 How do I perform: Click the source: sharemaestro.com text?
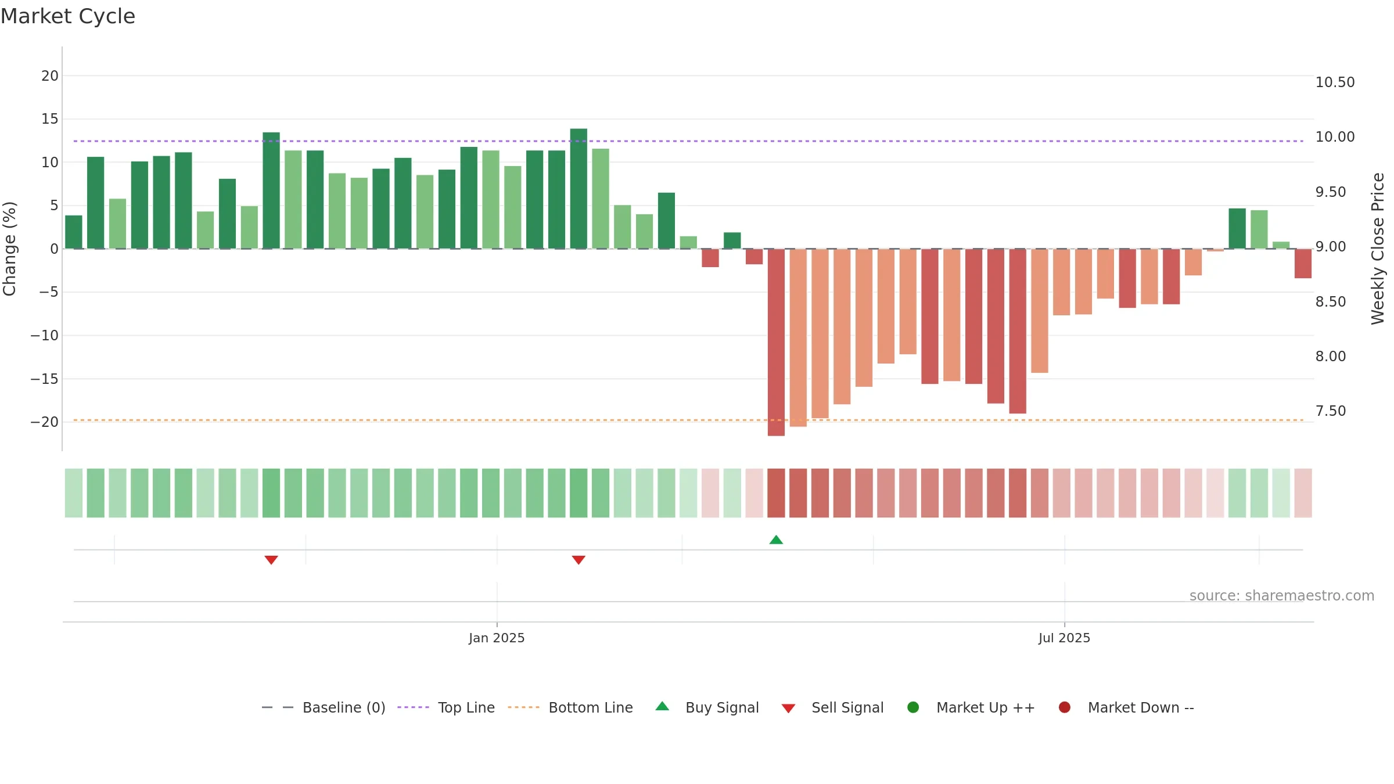(x=1282, y=595)
